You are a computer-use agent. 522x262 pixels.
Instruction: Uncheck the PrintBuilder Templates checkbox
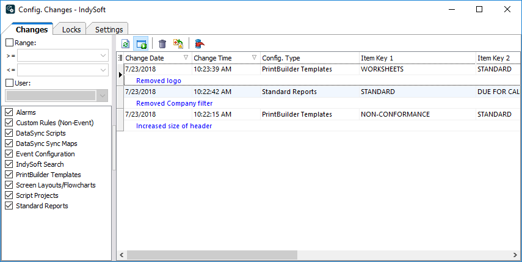pyautogui.click(x=9, y=175)
